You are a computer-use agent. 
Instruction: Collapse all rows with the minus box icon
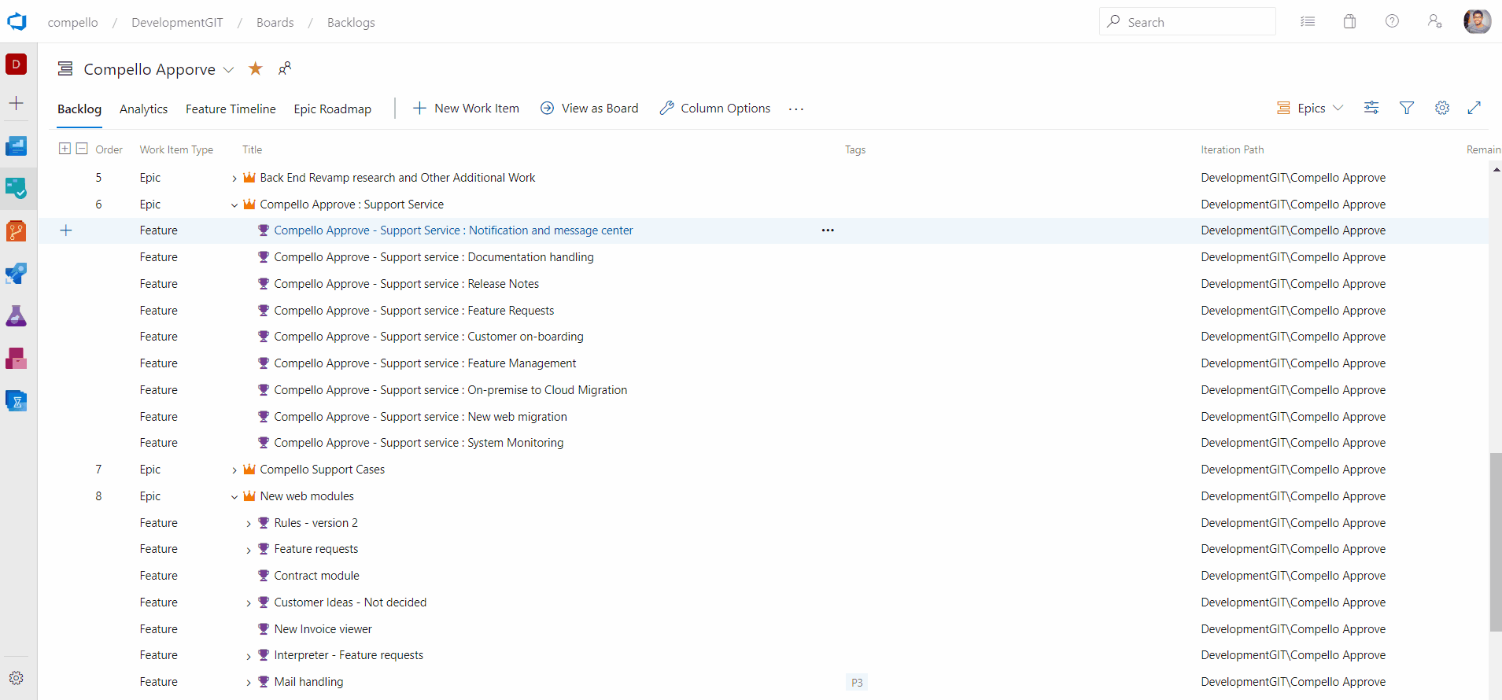click(82, 149)
